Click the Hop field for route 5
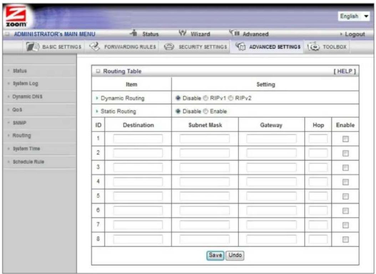The image size is (376, 274). (318, 196)
